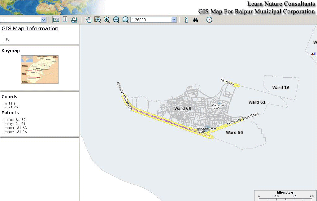This screenshot has height=201, width=317.
Task: Open the Inc layer dropdown
Action: click(44, 19)
